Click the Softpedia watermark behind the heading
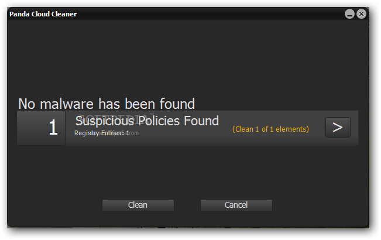 coord(114,119)
